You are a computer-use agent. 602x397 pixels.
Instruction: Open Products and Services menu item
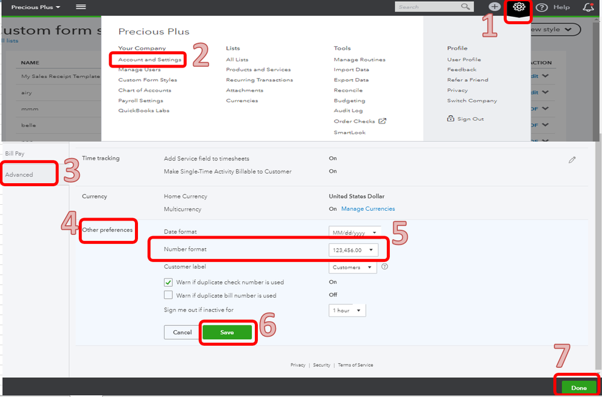(259, 69)
